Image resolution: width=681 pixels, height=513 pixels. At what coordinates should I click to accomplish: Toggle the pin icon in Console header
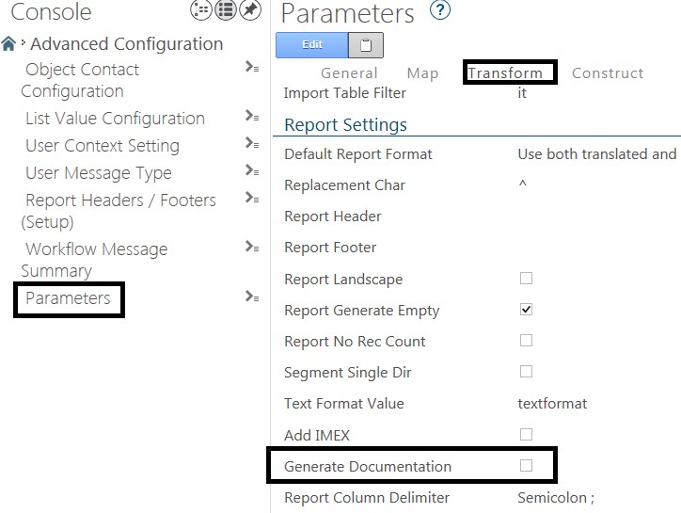(x=250, y=9)
